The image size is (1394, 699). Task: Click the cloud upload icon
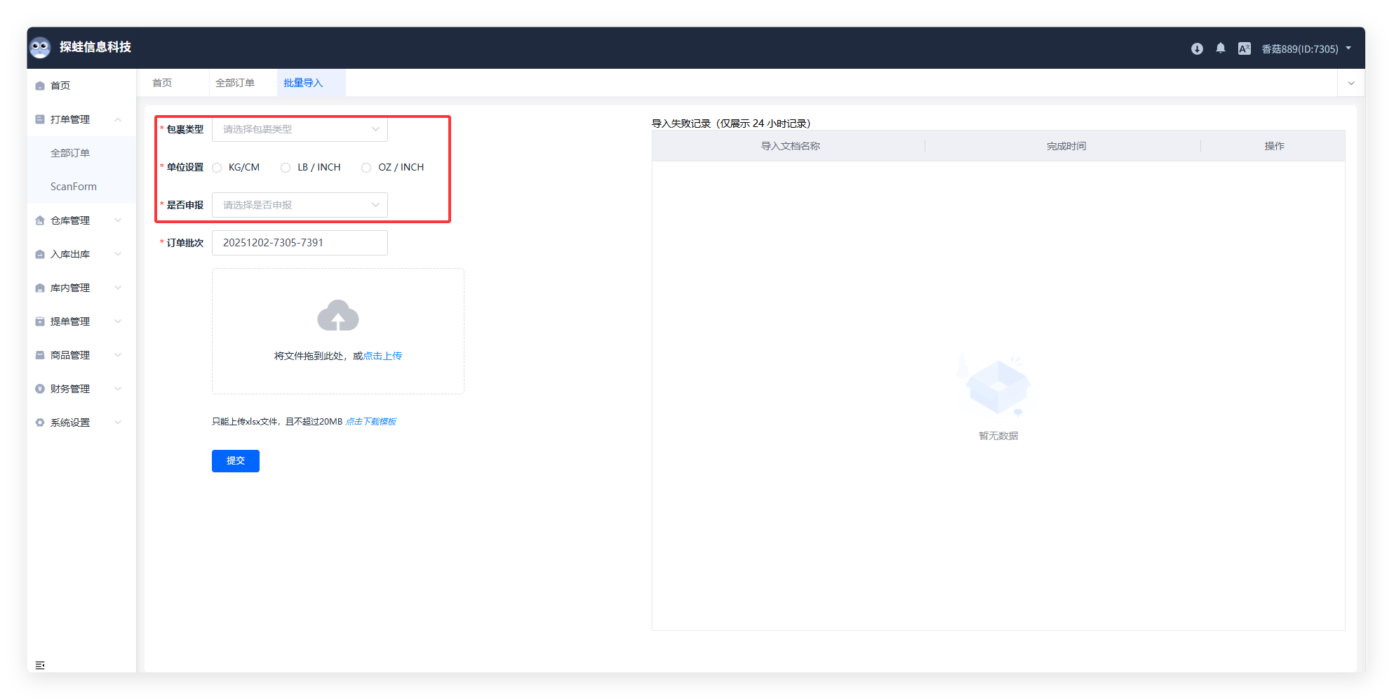tap(338, 316)
